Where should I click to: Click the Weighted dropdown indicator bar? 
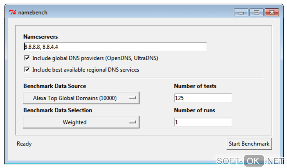point(132,122)
